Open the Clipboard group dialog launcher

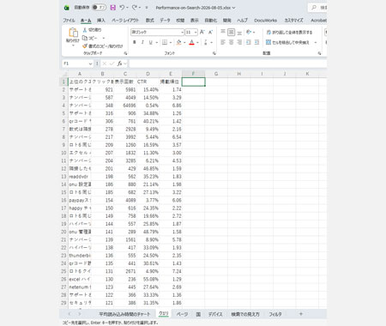point(125,53)
